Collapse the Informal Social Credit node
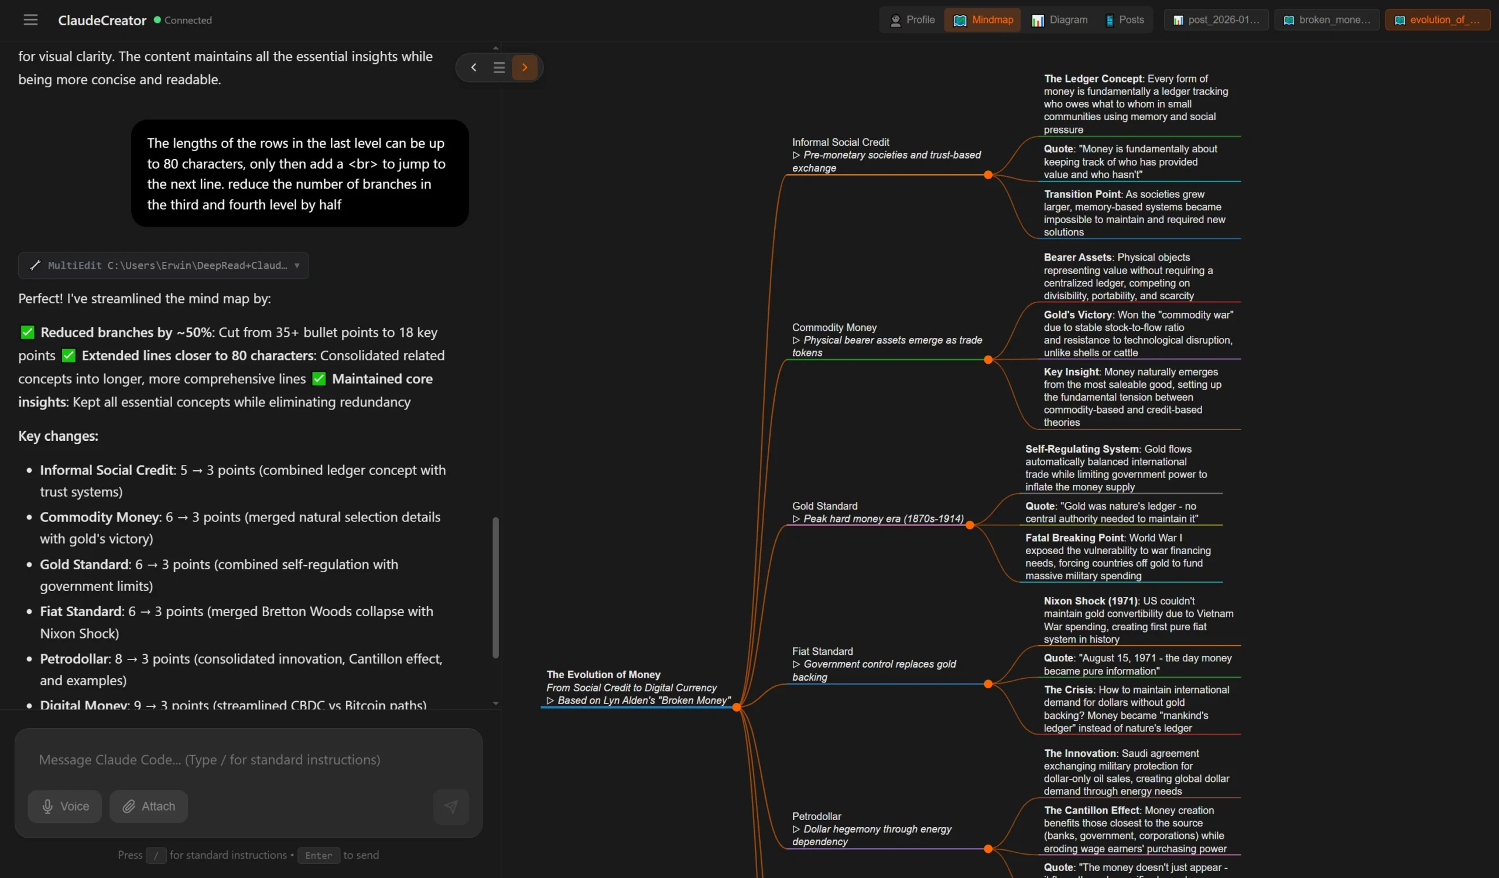The image size is (1499, 878). [988, 175]
